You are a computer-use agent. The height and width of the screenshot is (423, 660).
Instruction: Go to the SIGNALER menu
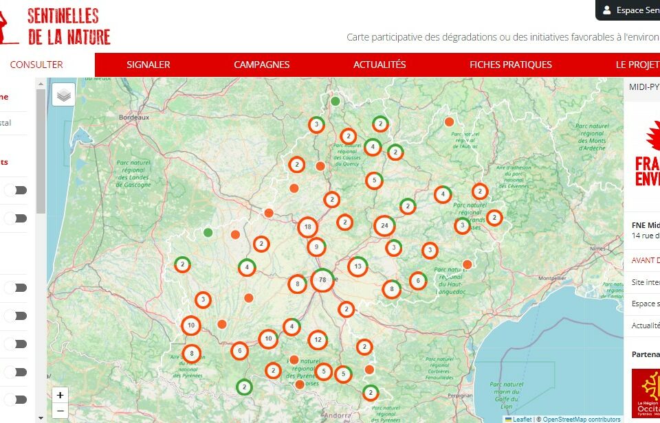(x=148, y=65)
